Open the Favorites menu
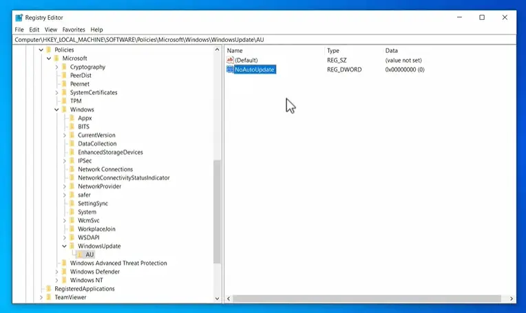This screenshot has width=526, height=313. [74, 30]
